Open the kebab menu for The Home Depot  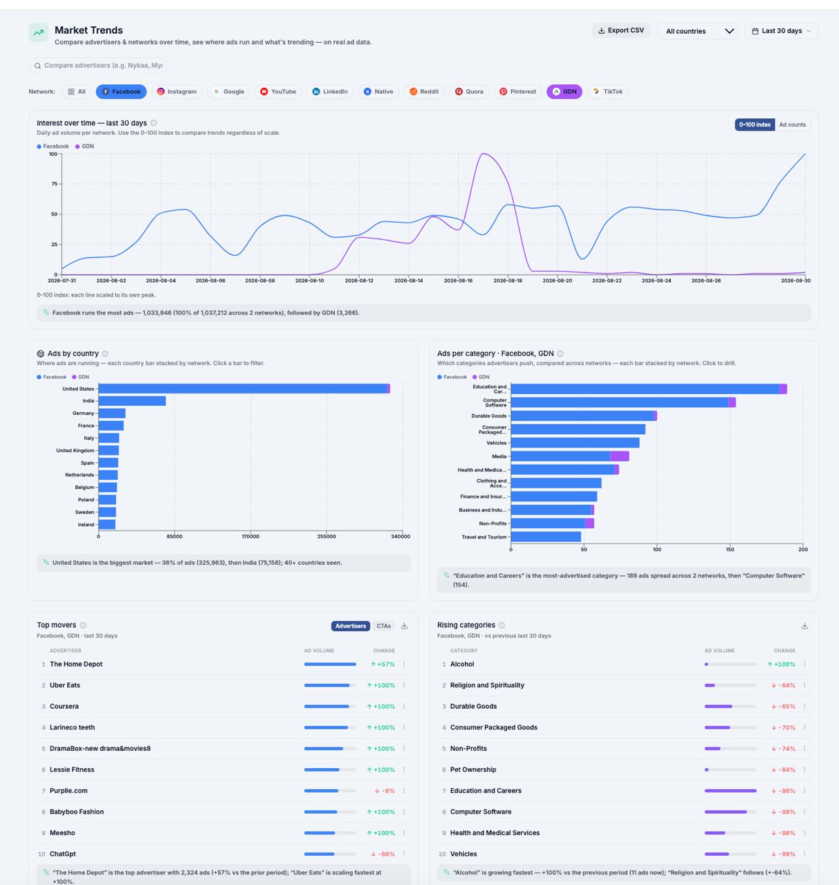click(x=404, y=664)
